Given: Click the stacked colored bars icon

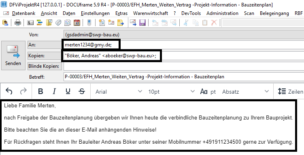Looking at the screenshot, I should (40, 23).
